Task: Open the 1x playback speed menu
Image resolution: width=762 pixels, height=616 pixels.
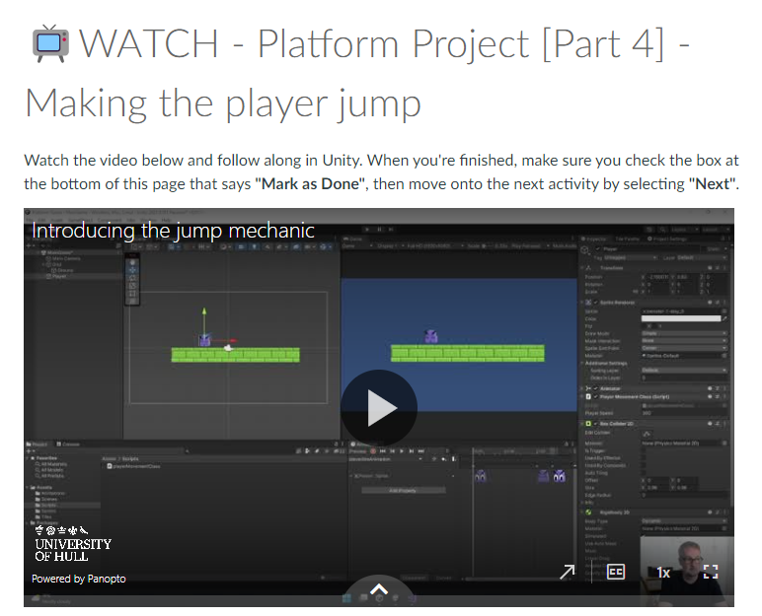Action: (x=664, y=573)
